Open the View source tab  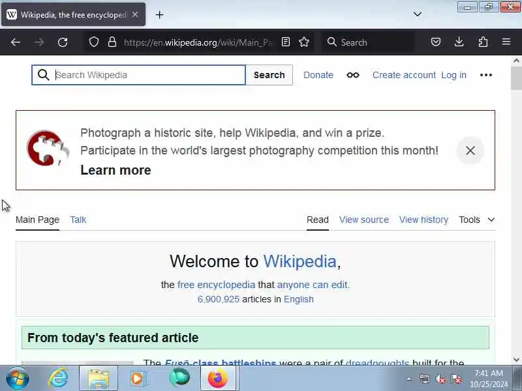pos(364,220)
